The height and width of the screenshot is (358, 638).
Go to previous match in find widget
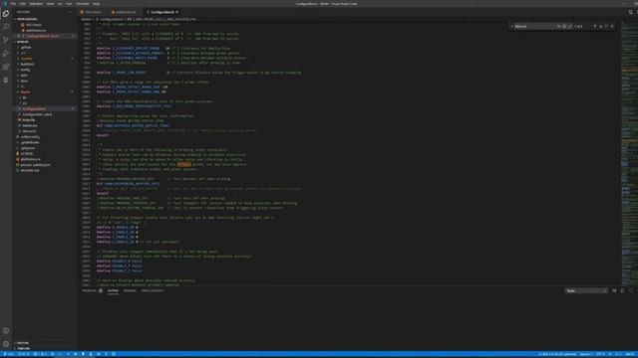pos(595,27)
